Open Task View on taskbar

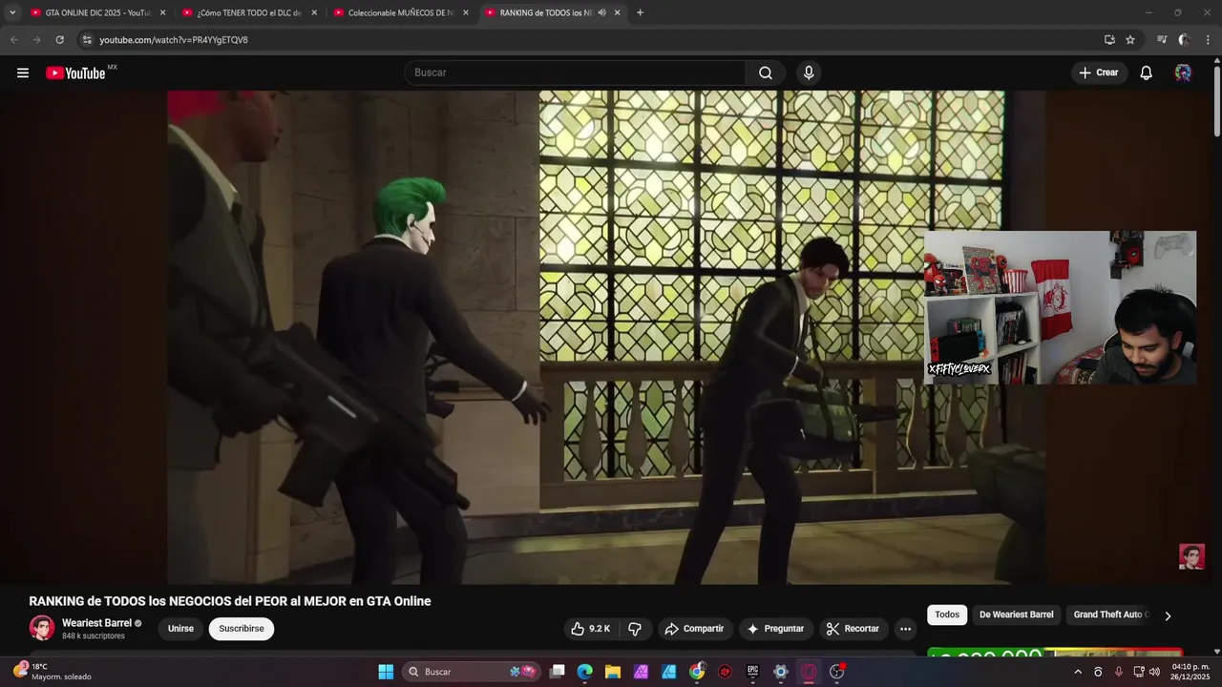click(x=558, y=672)
